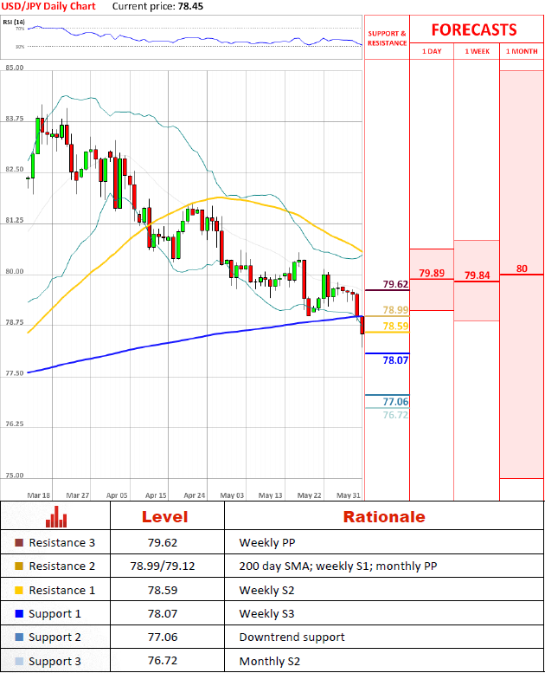545x673 pixels.
Task: Click the Resistance 3 maroon color swatch
Action: click(x=19, y=543)
